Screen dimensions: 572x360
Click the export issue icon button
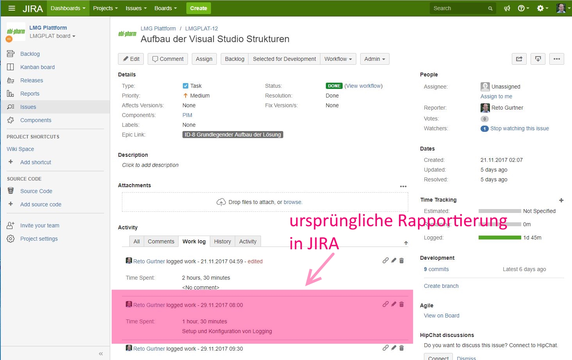(x=538, y=59)
